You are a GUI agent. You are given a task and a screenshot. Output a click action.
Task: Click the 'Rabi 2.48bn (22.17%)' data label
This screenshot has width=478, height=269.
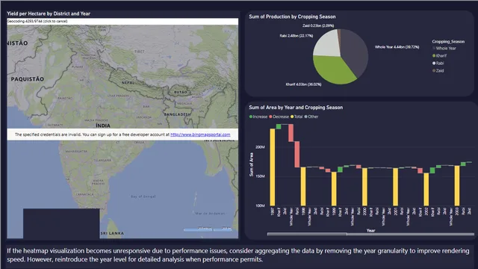(x=296, y=36)
